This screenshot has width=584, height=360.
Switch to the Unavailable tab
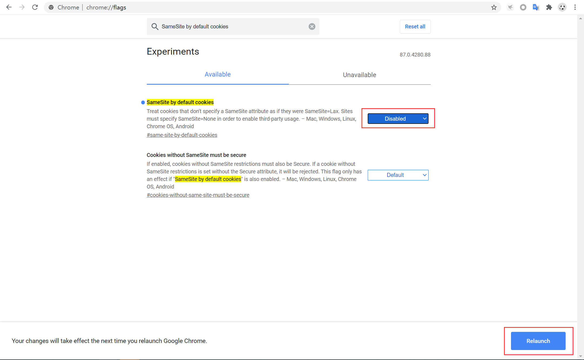[360, 75]
